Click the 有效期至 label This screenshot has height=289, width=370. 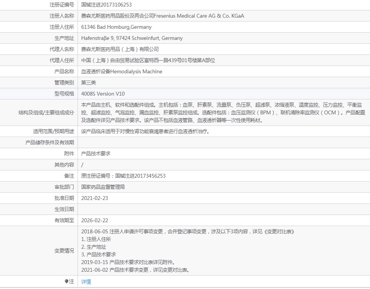[64, 221]
